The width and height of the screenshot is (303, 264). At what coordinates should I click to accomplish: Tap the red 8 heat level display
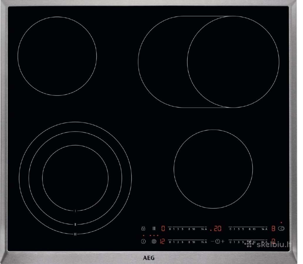pyautogui.click(x=273, y=229)
